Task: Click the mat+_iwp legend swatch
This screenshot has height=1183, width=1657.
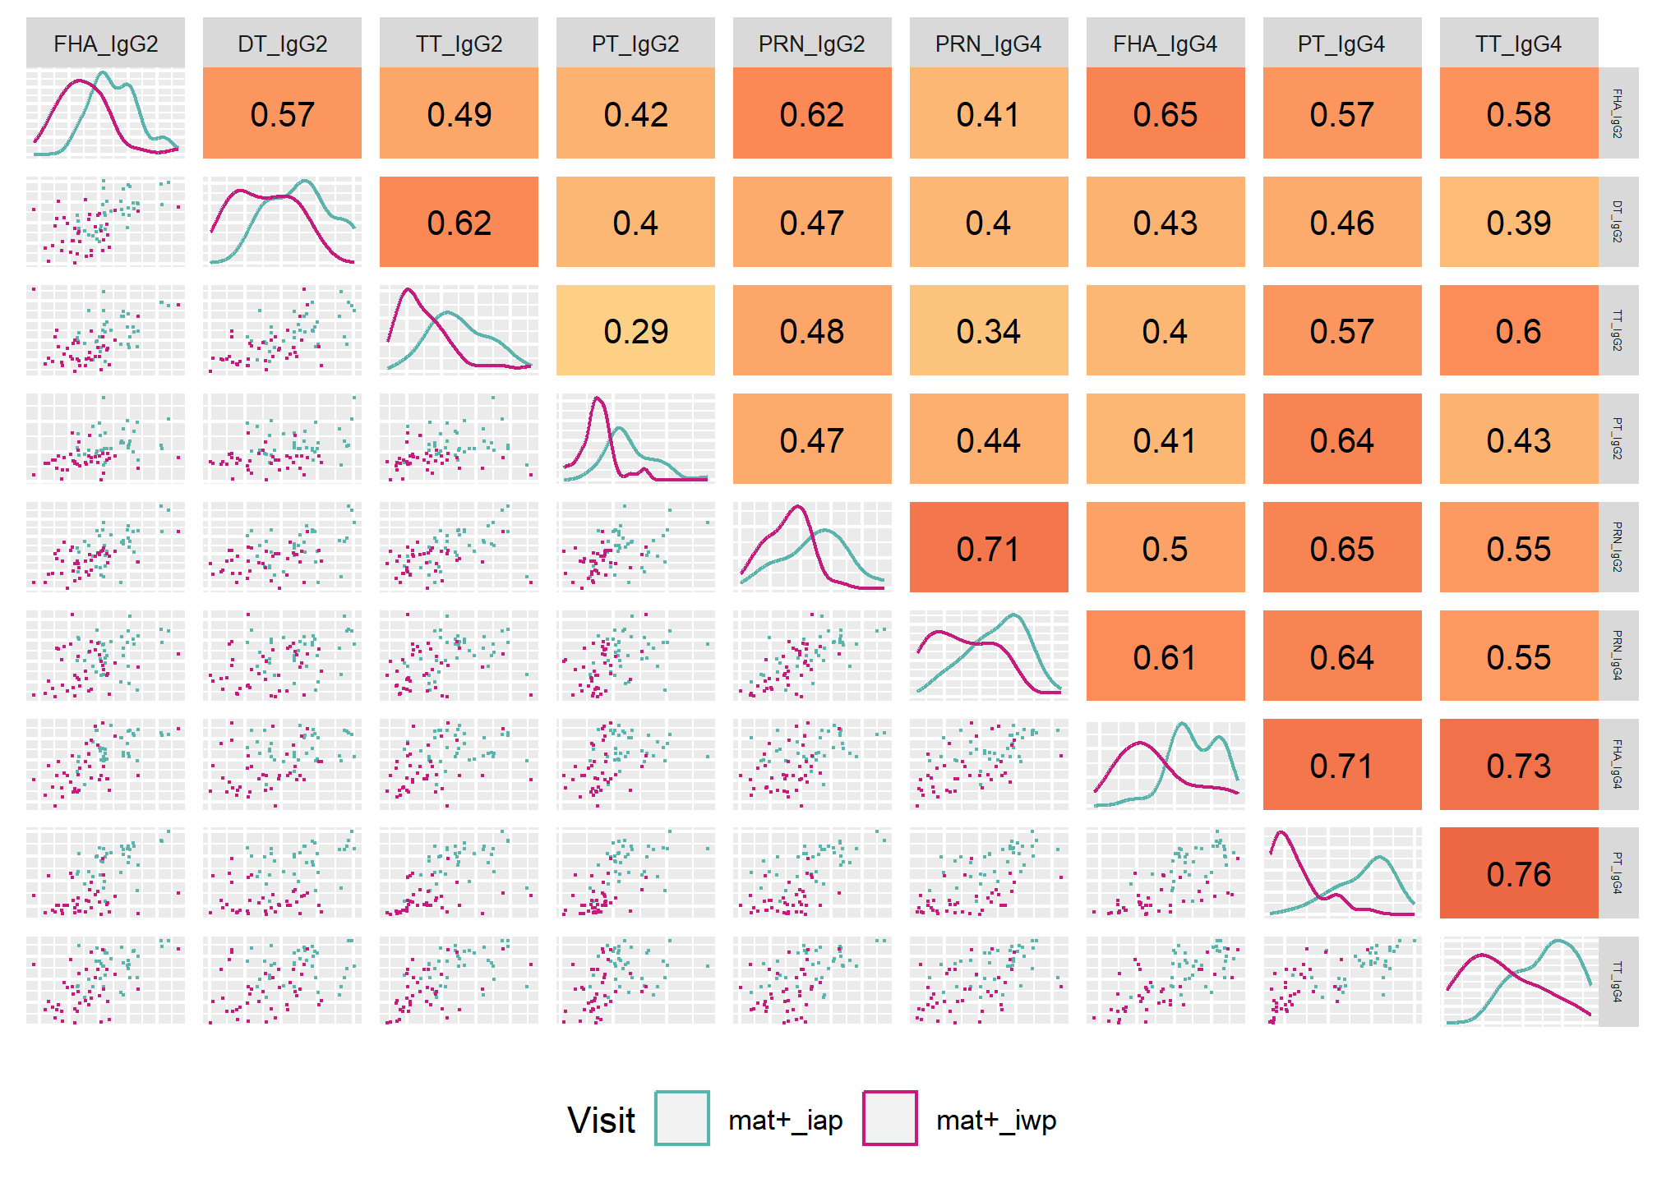Action: 889,1118
